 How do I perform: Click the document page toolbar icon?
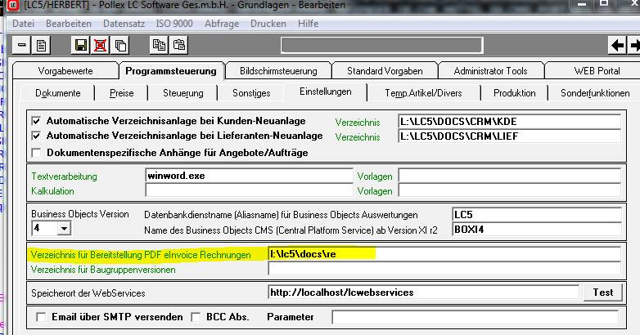(42, 45)
